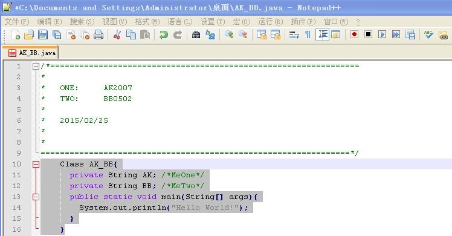
Task: Zoom in on the editor text
Action: 229,34
